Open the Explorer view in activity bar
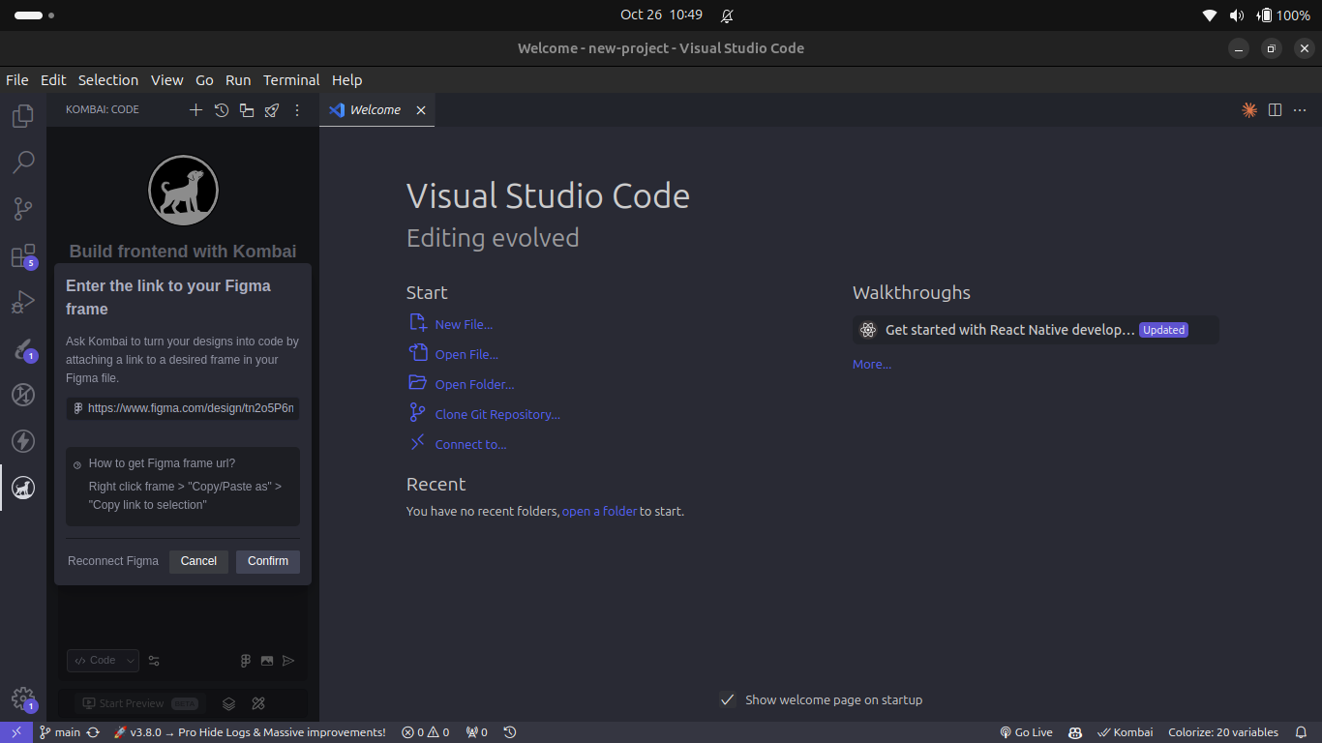The height and width of the screenshot is (743, 1322). point(23,116)
